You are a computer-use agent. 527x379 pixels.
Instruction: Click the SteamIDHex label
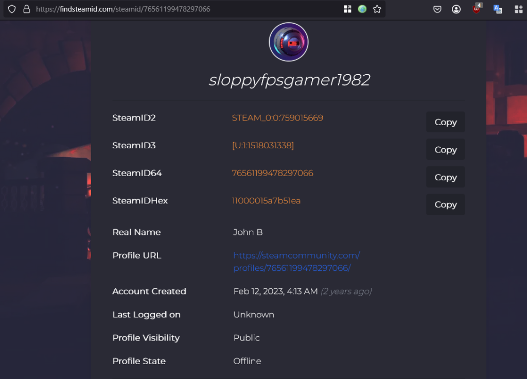click(x=140, y=201)
